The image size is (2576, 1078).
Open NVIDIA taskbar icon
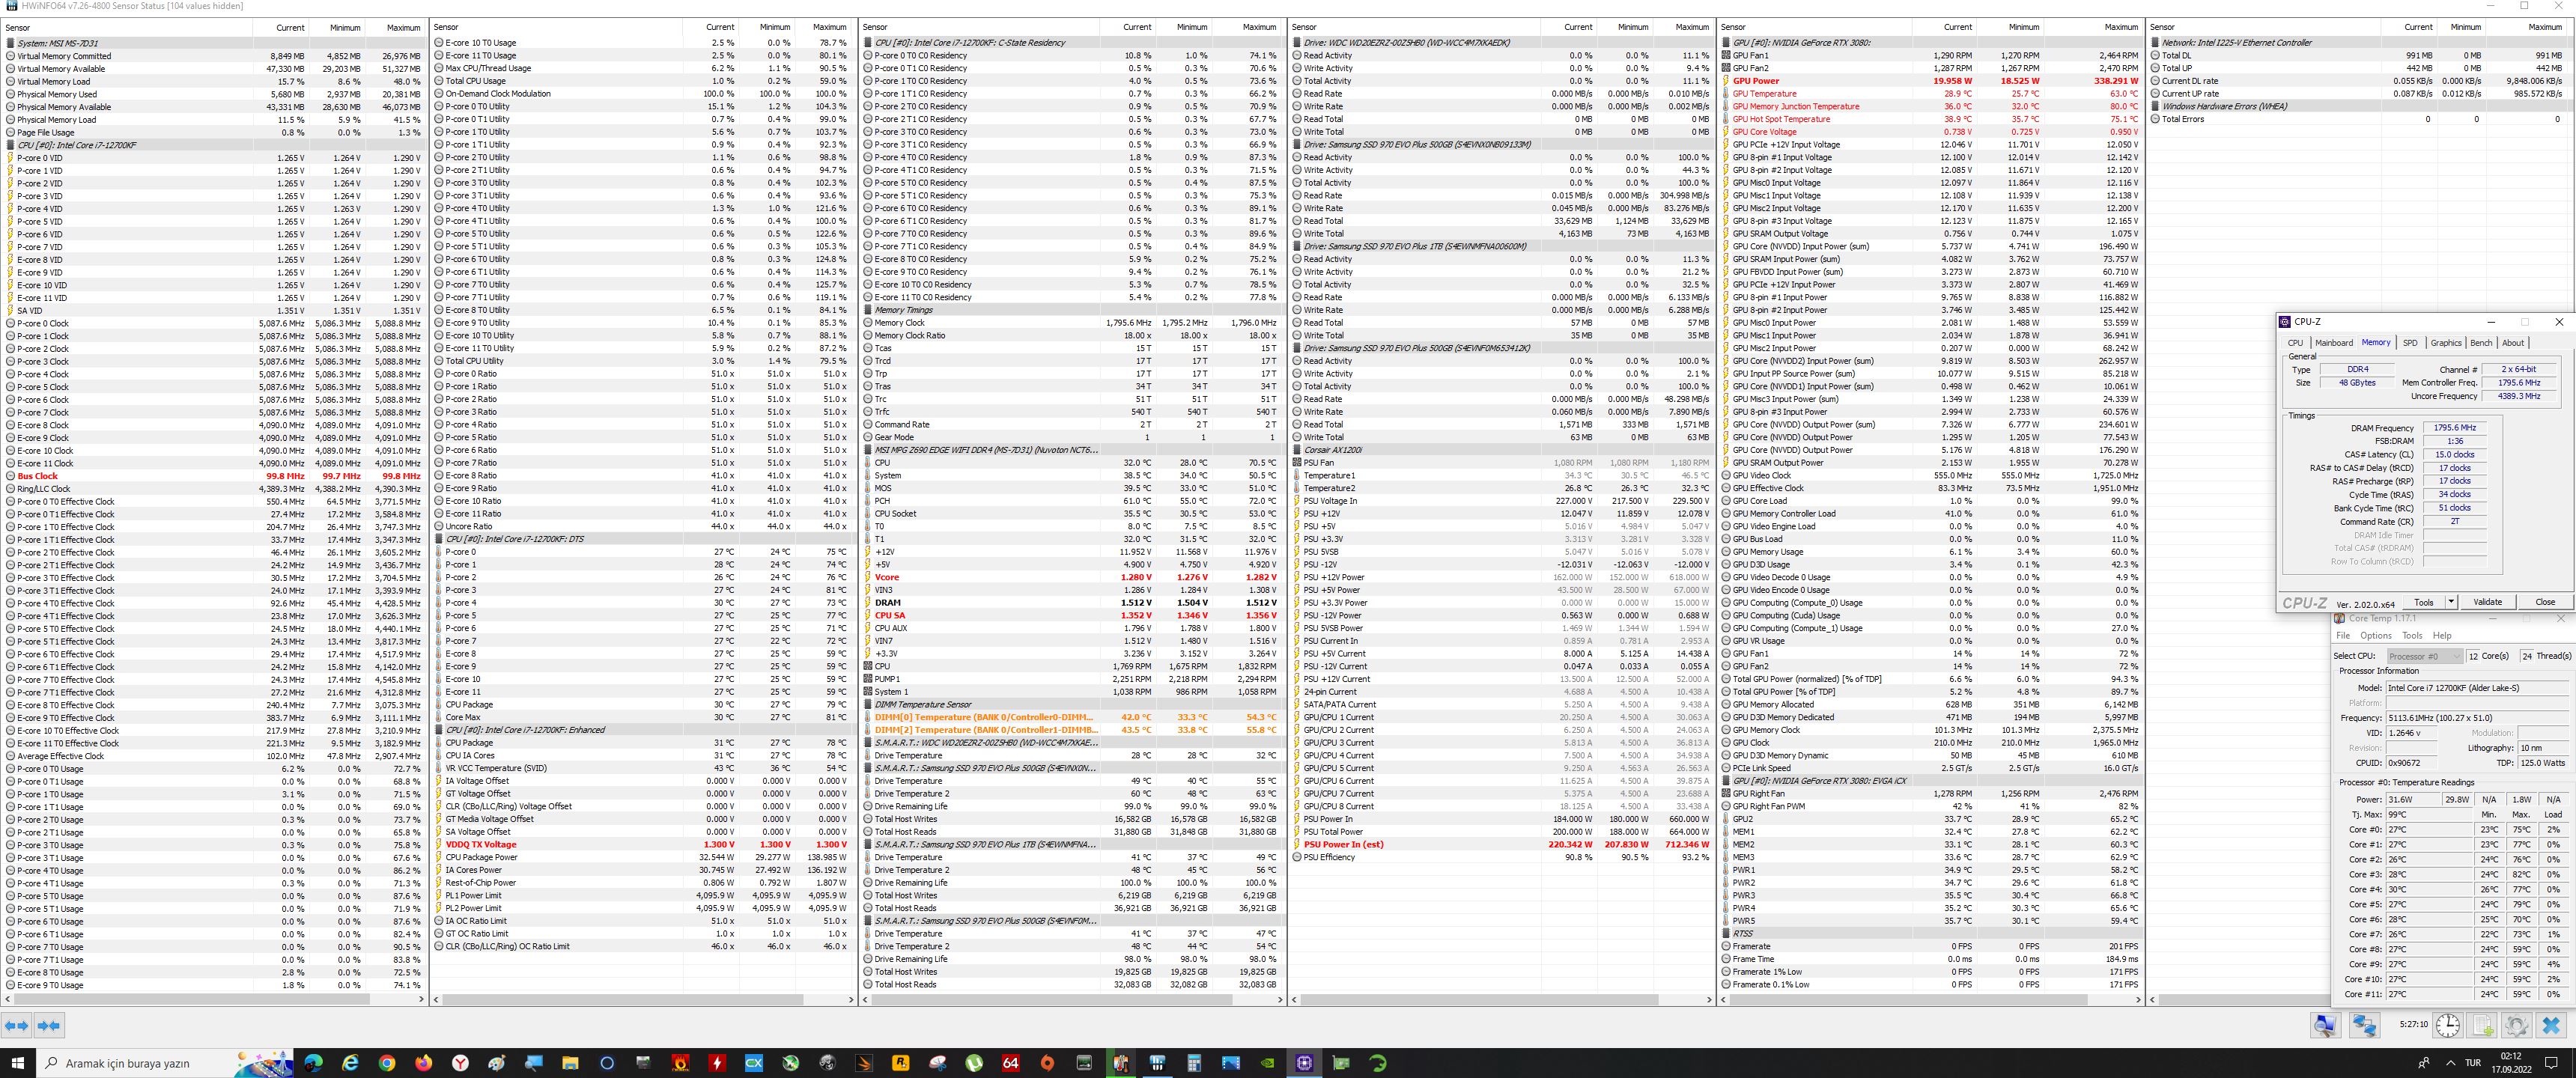[1267, 1063]
